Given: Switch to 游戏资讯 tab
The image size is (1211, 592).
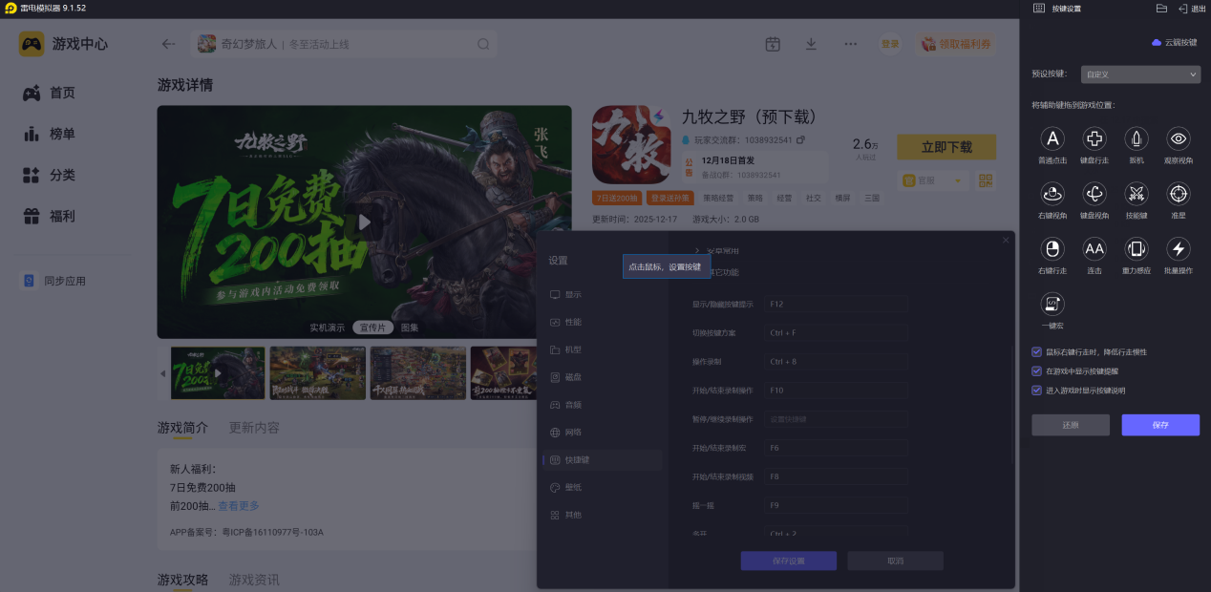Looking at the screenshot, I should (254, 580).
